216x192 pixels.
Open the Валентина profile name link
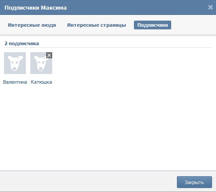click(x=15, y=82)
